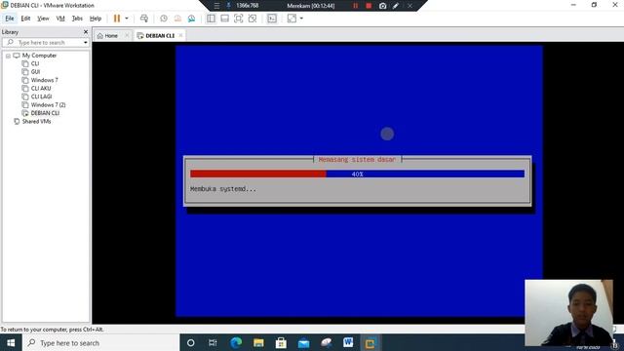
Task: Open the Edit menu
Action: coord(25,19)
